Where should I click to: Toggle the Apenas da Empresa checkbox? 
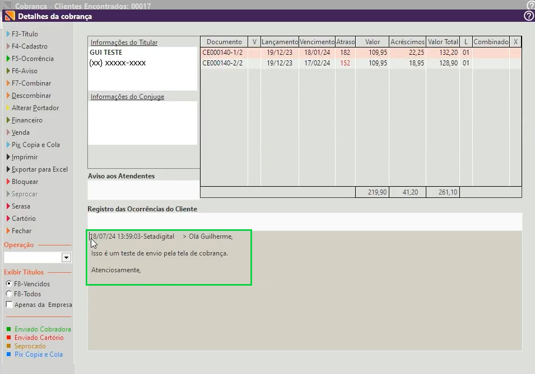9,305
